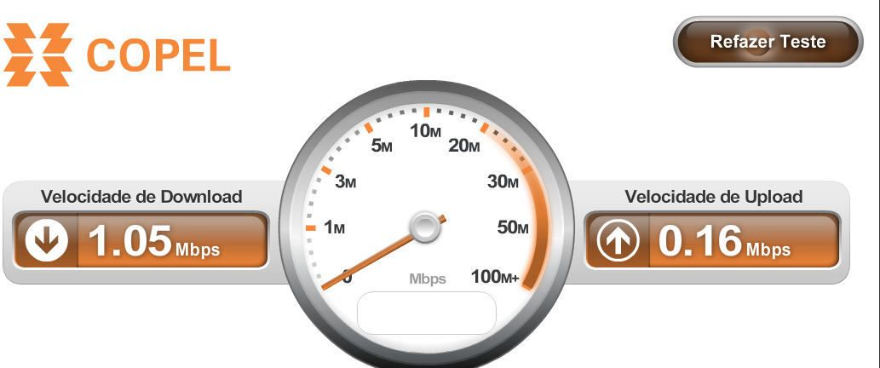This screenshot has width=880, height=368.
Task: Click the gray Mbps unit label in gauge
Action: 428,279
